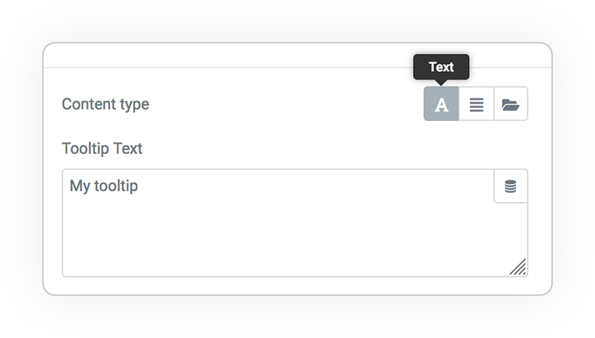The height and width of the screenshot is (338, 595).
Task: Toggle the highlighted Text option off
Action: pyautogui.click(x=441, y=104)
